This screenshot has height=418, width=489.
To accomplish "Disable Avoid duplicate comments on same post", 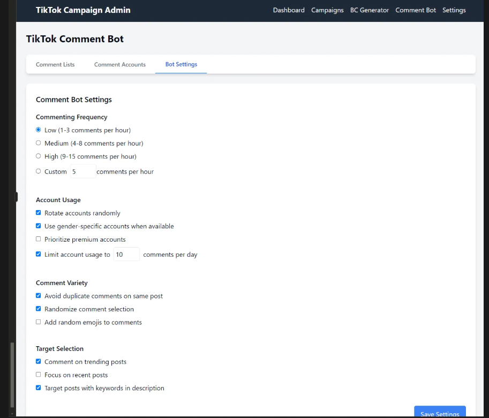I will [39, 296].
